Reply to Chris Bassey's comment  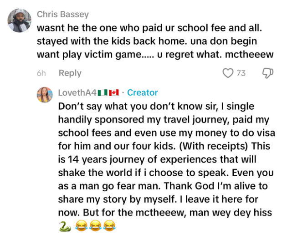click(70, 73)
